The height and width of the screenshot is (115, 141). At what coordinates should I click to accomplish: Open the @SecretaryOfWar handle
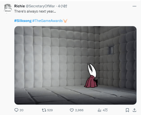[x=40, y=6]
